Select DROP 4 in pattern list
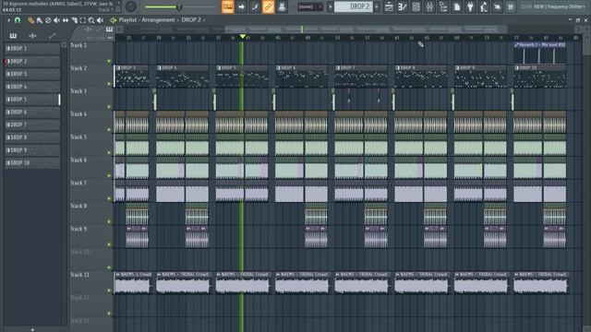This screenshot has height=332, width=591. click(x=32, y=87)
